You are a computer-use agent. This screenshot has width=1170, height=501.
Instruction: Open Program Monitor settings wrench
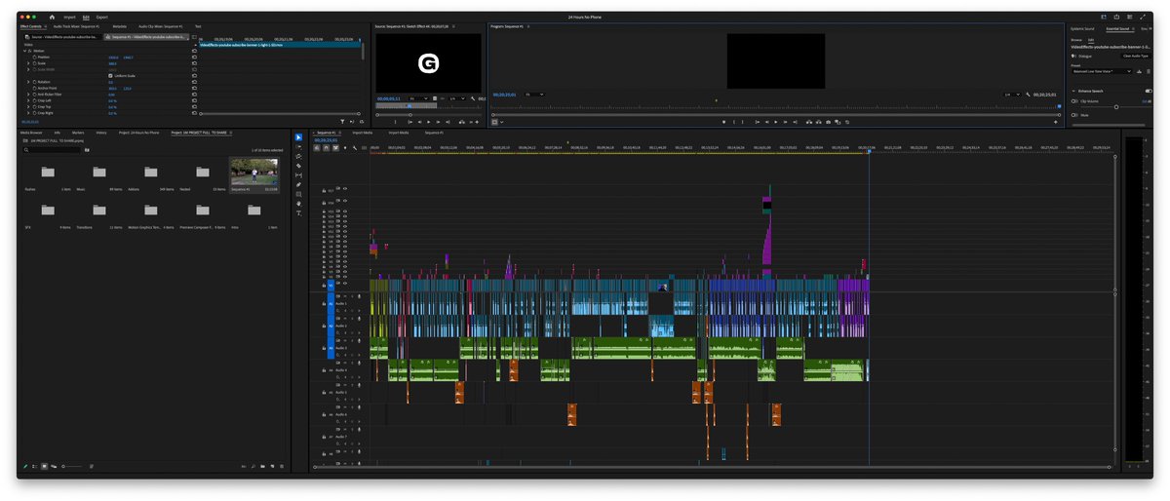(x=1028, y=95)
